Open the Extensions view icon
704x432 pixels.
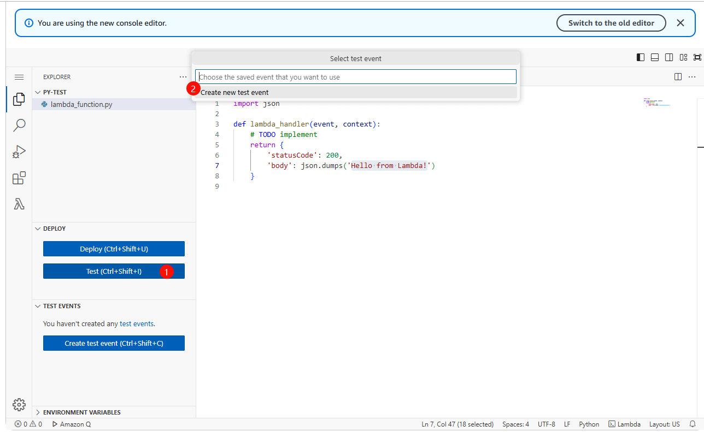tap(19, 178)
